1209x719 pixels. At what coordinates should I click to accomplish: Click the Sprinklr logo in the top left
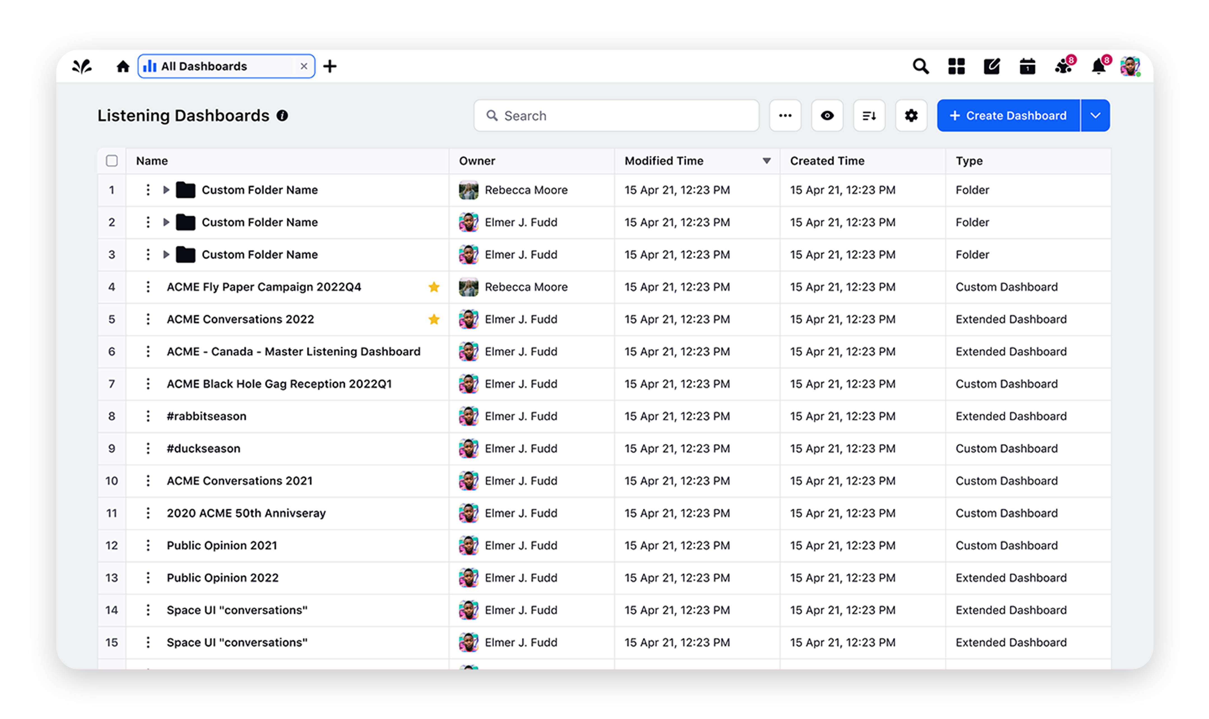coord(82,66)
